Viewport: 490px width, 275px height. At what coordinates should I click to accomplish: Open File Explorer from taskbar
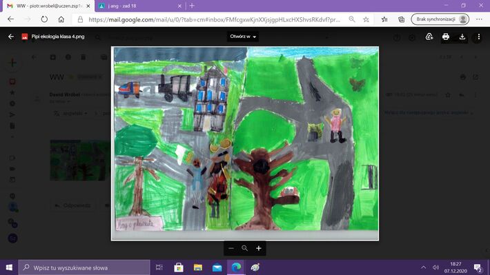(x=198, y=267)
